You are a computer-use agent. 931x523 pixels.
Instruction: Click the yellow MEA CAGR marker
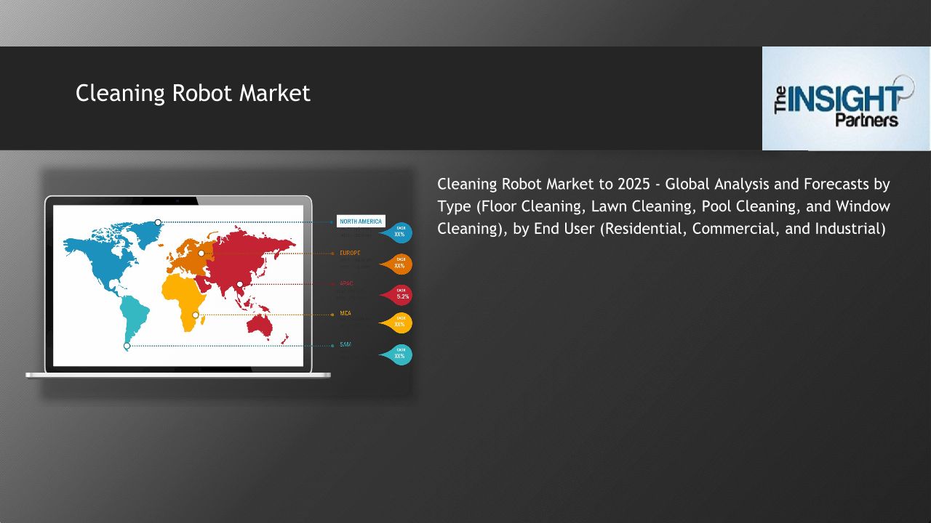(399, 323)
